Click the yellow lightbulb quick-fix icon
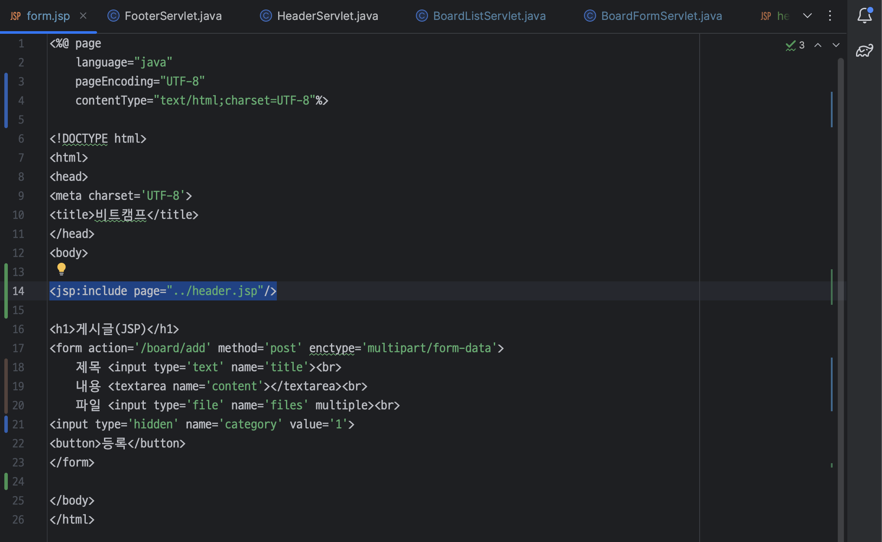 (62, 269)
